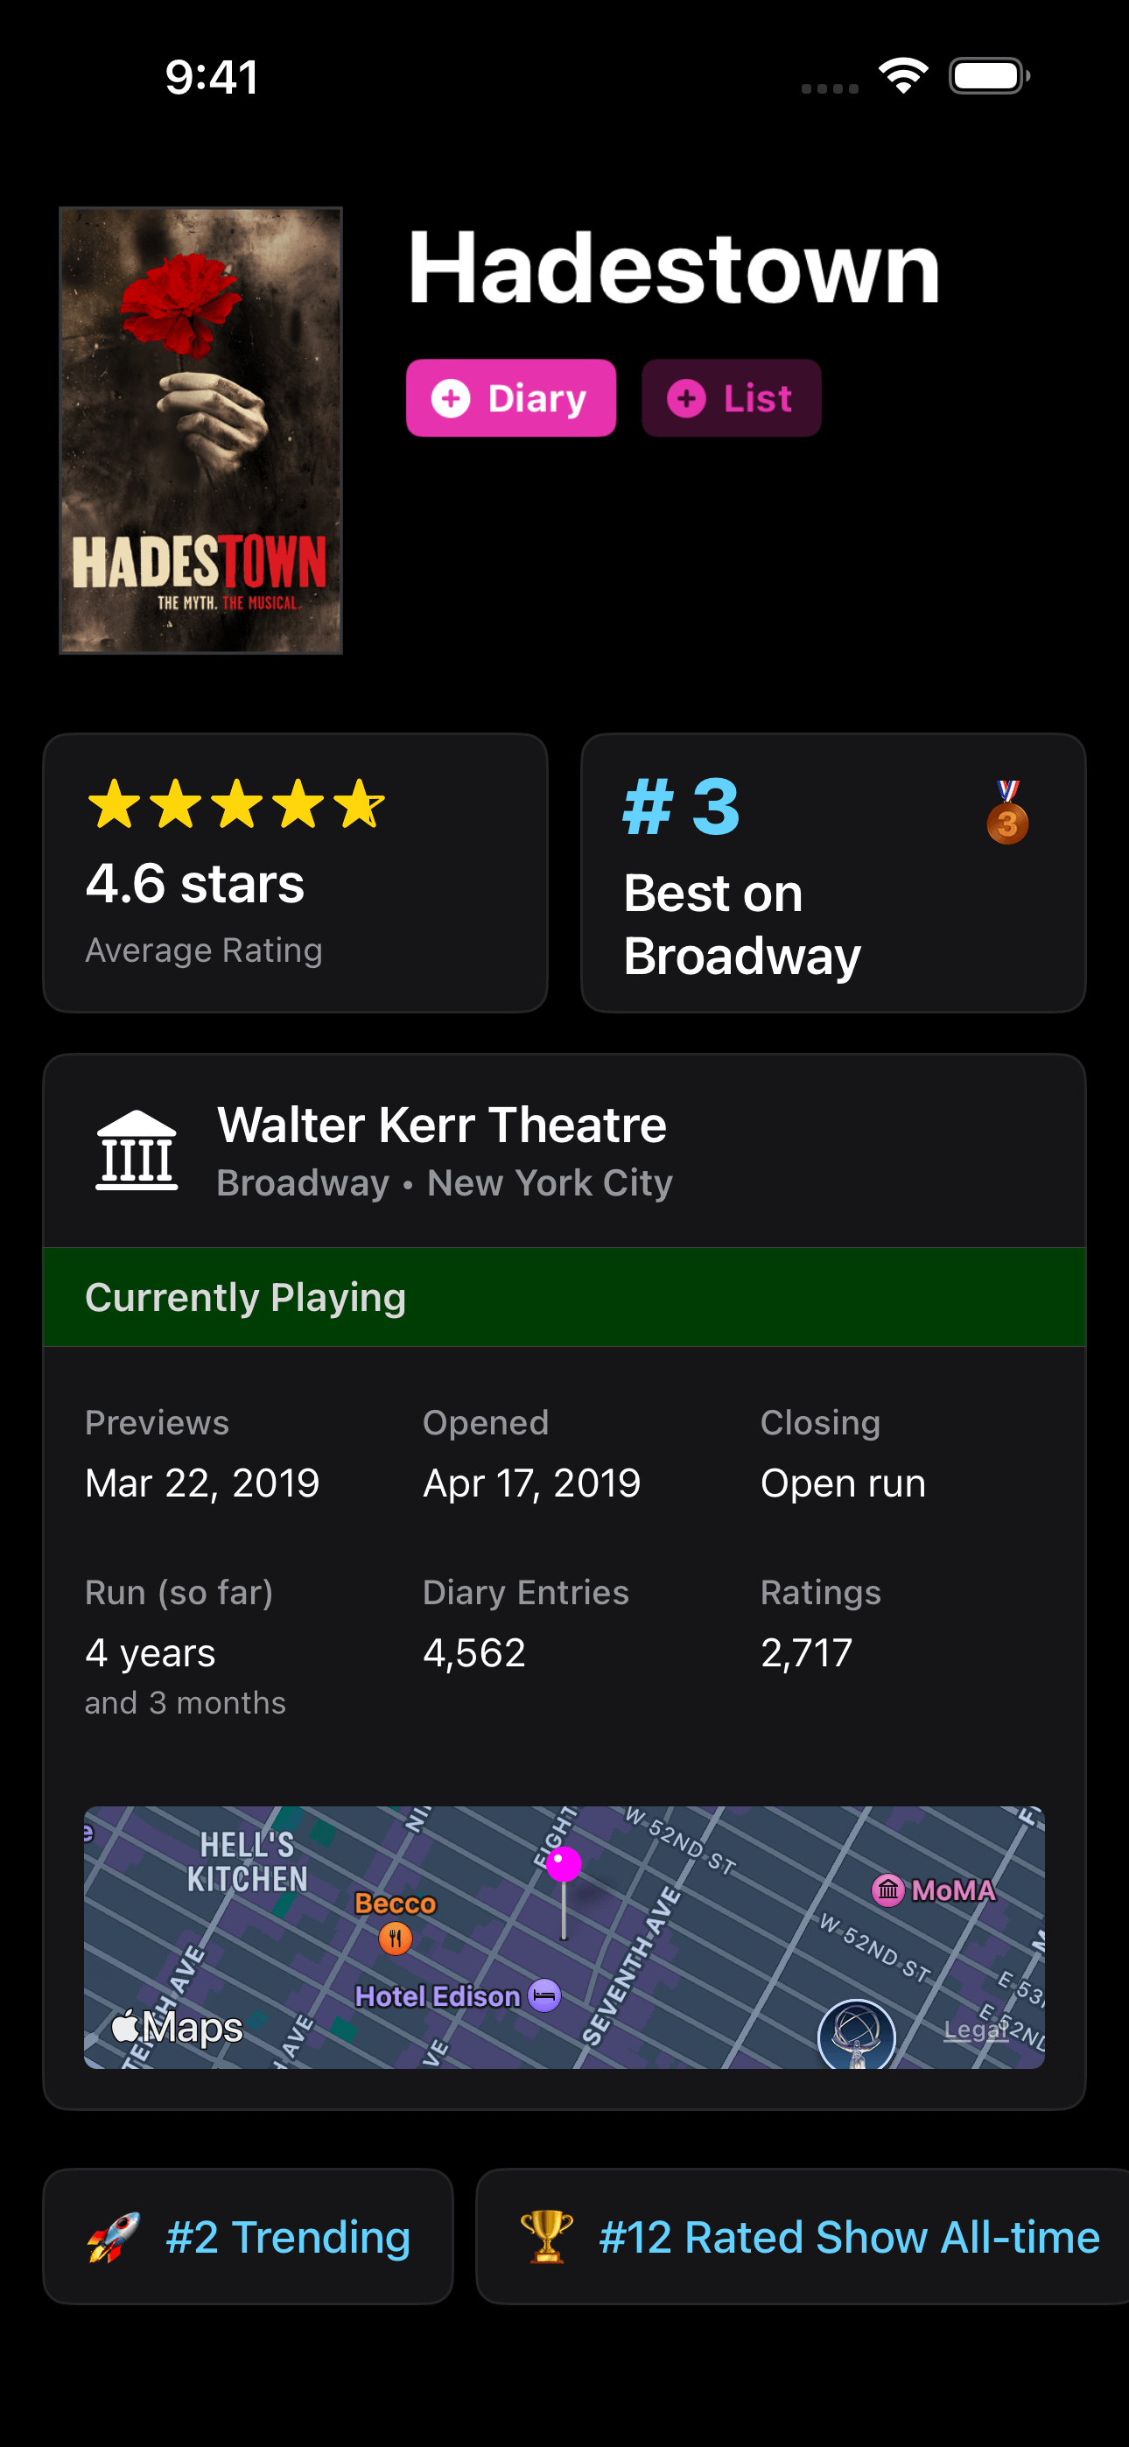Tap the Becco restaurant marker on map
Image resolution: width=1129 pixels, height=2447 pixels.
pyautogui.click(x=396, y=1936)
